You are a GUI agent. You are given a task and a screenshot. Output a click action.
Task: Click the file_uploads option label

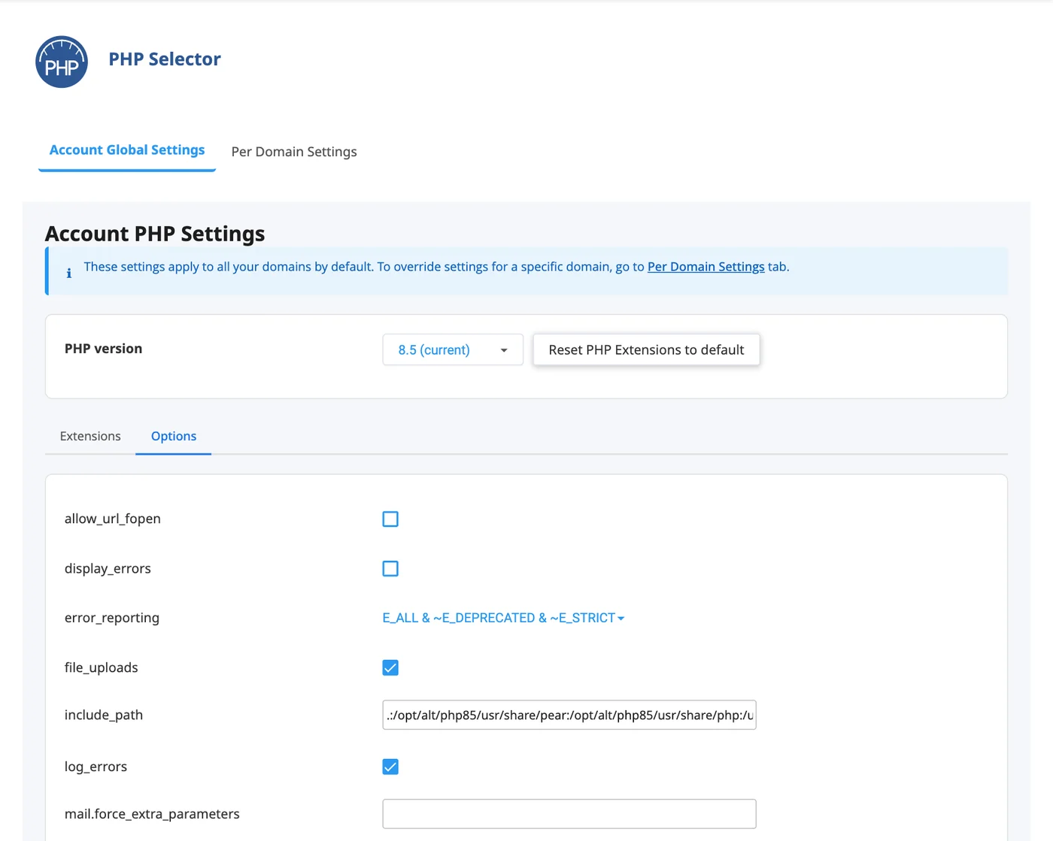point(102,667)
